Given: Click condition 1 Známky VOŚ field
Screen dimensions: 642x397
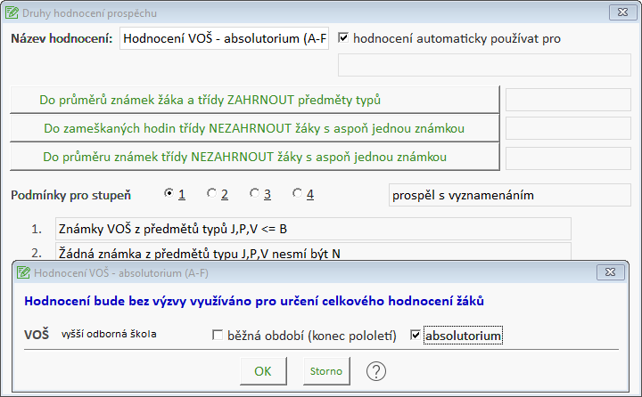Looking at the screenshot, I should click(312, 229).
